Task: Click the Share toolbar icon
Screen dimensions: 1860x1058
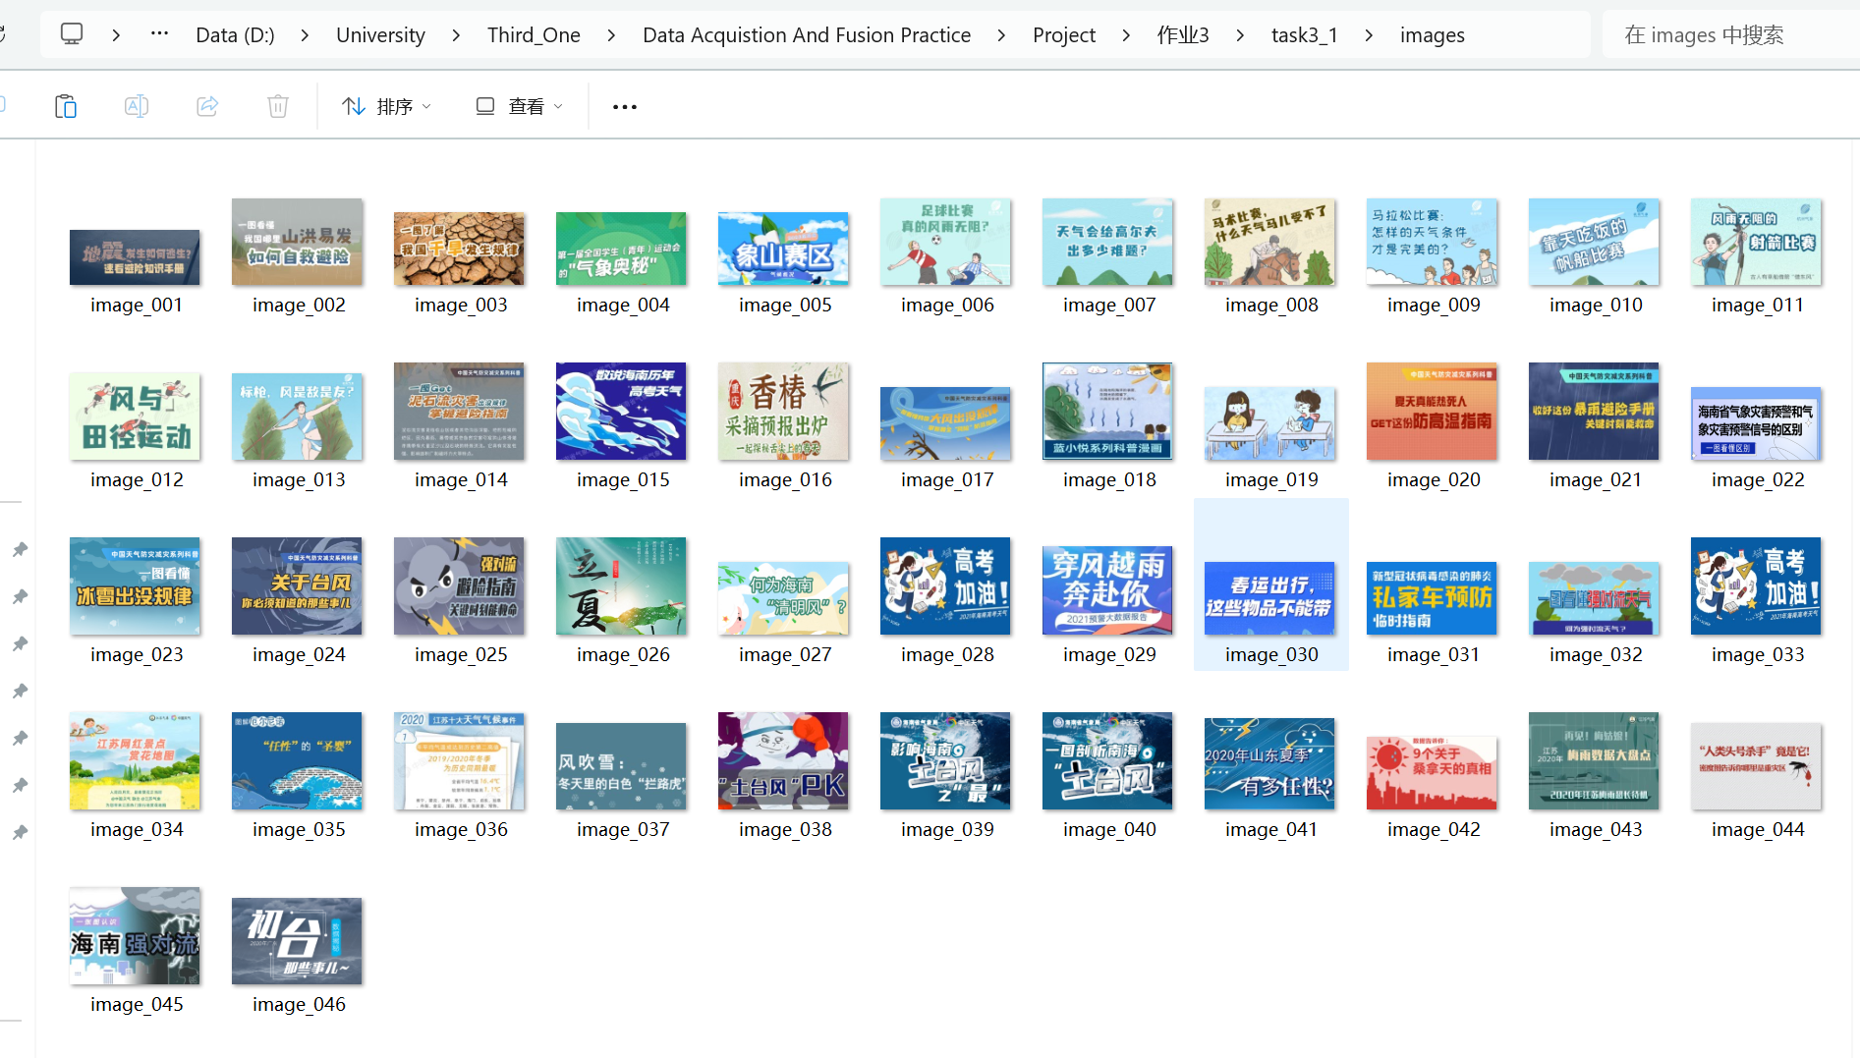Action: [x=207, y=106]
